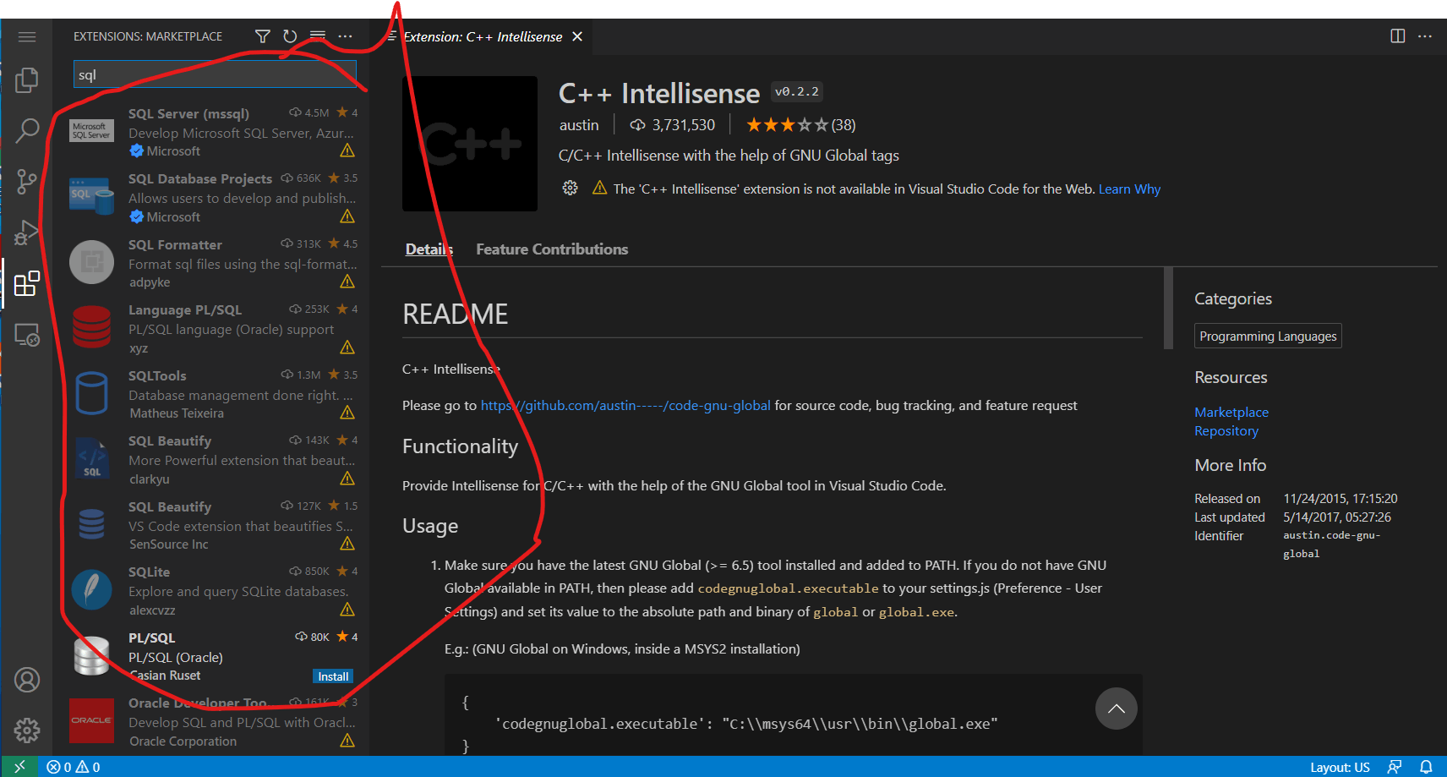Refresh the extensions list
The height and width of the screenshot is (777, 1447).
coord(290,36)
